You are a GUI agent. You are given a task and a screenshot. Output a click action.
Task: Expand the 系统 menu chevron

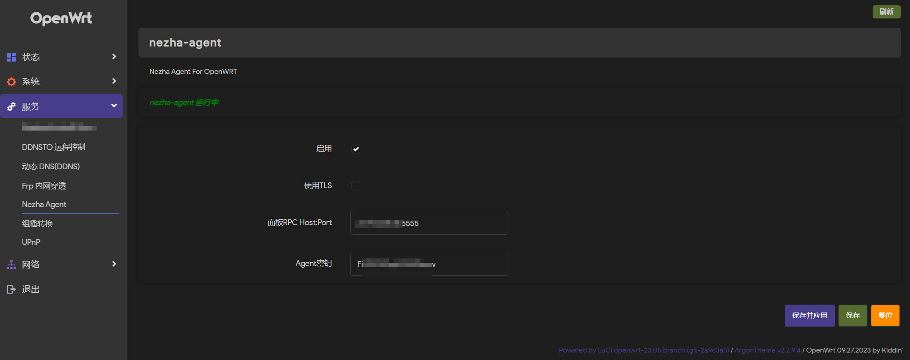pos(114,81)
